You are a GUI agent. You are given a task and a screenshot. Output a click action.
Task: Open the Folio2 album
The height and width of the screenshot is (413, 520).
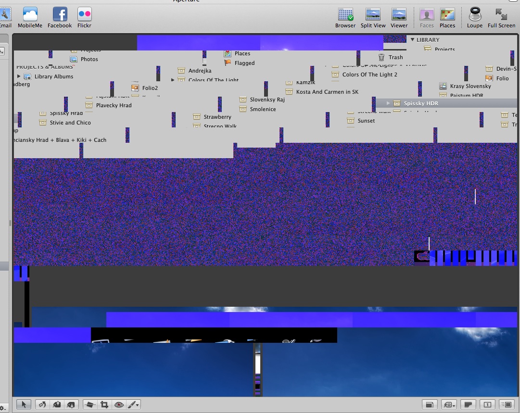coord(145,88)
